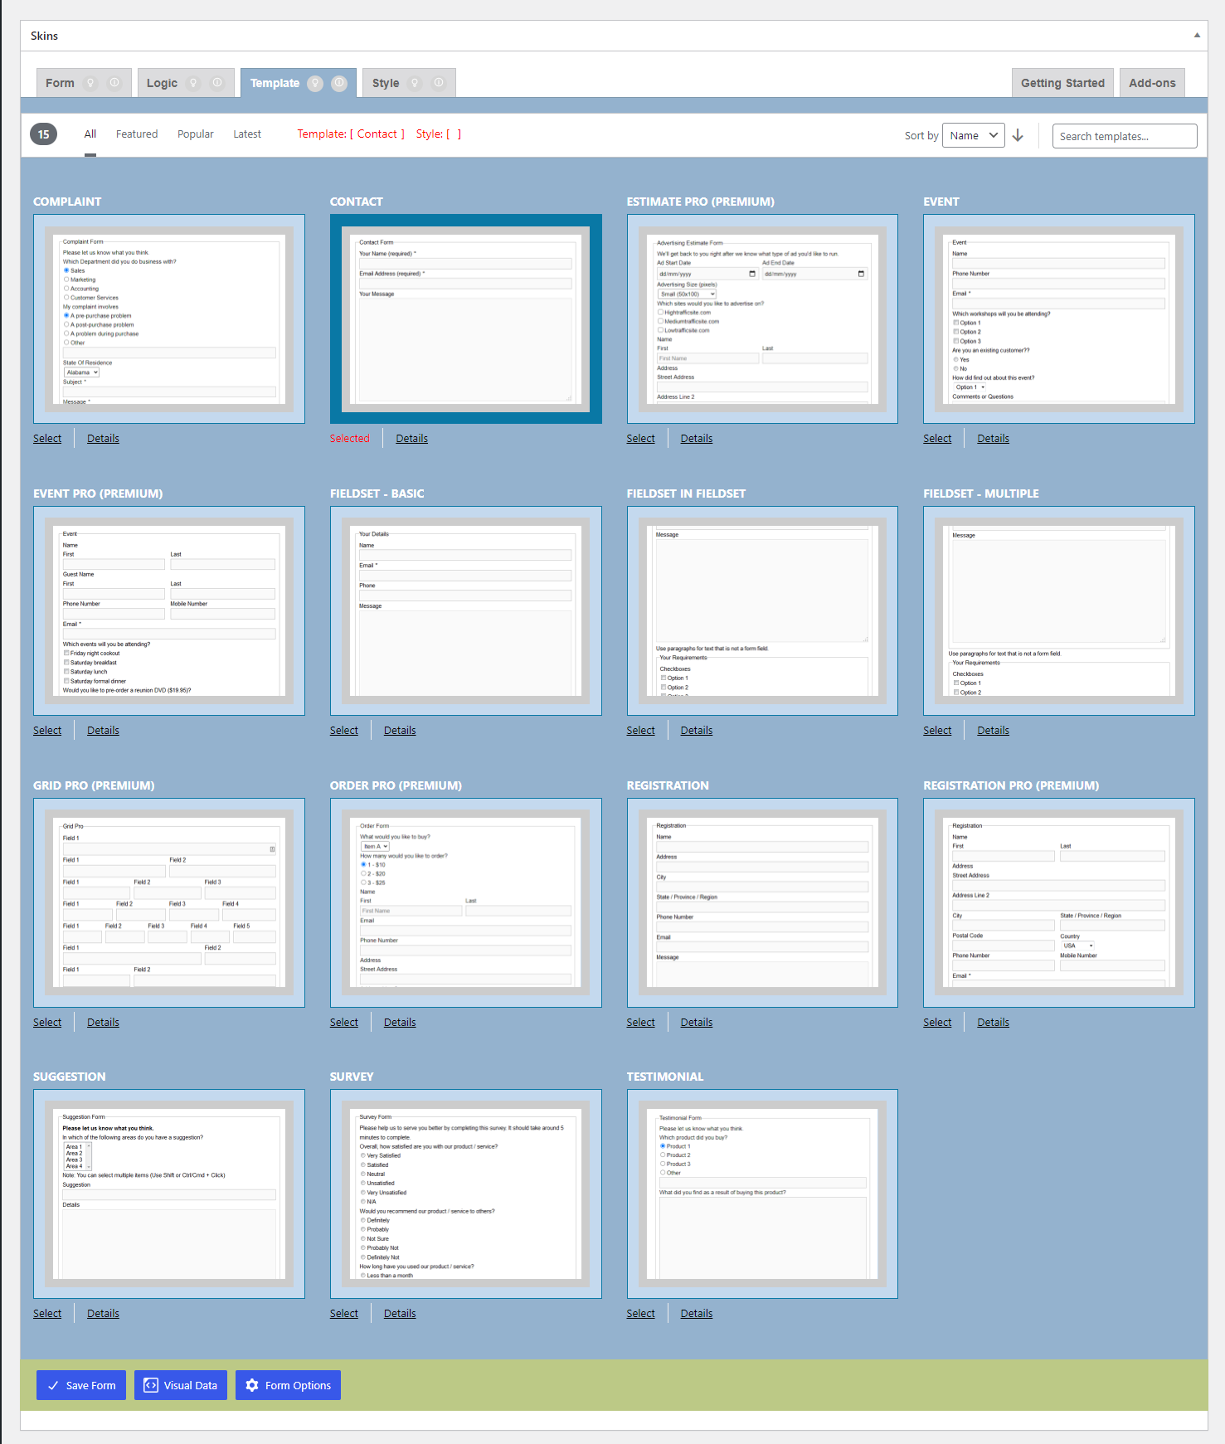Click the Registration template preview thumbnail

[761, 902]
